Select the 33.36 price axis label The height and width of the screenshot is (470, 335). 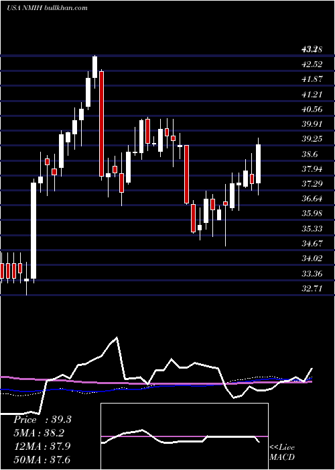tap(312, 273)
